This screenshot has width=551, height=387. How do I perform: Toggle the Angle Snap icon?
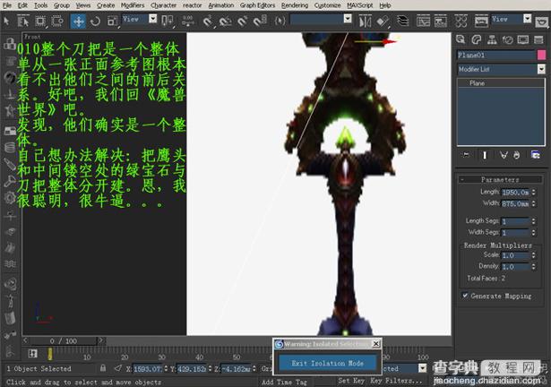point(225,21)
